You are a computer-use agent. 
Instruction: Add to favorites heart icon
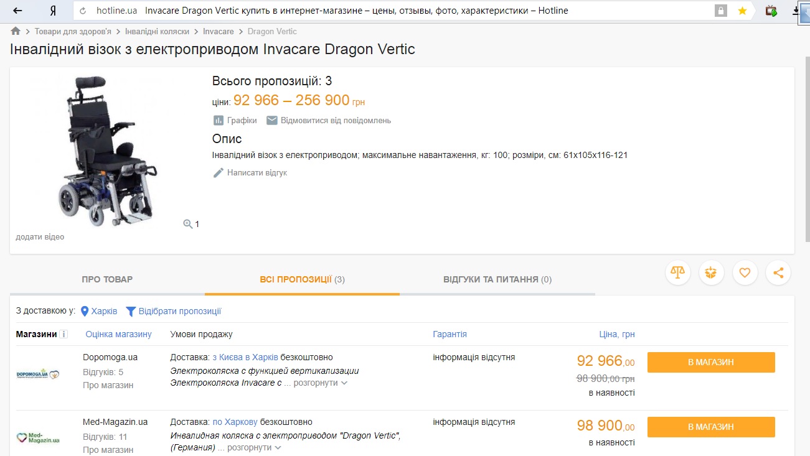(x=745, y=272)
